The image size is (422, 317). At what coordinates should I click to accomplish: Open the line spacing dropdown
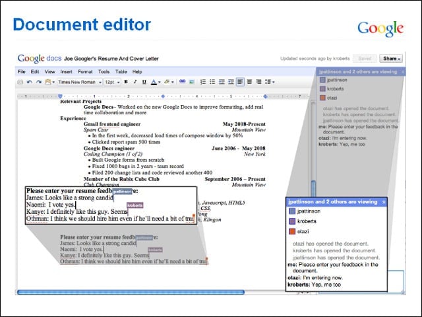coord(270,82)
